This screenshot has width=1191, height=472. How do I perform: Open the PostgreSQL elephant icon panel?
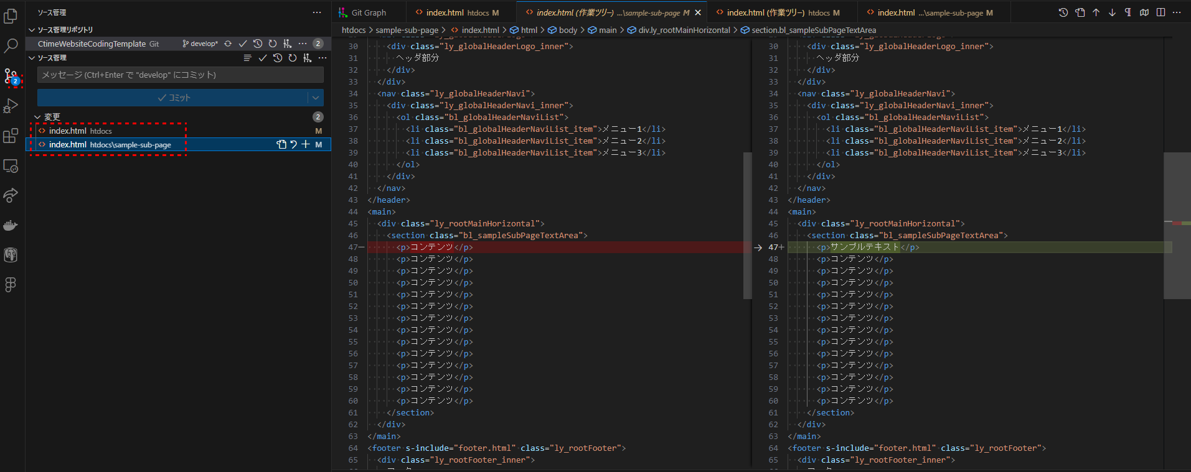11,255
